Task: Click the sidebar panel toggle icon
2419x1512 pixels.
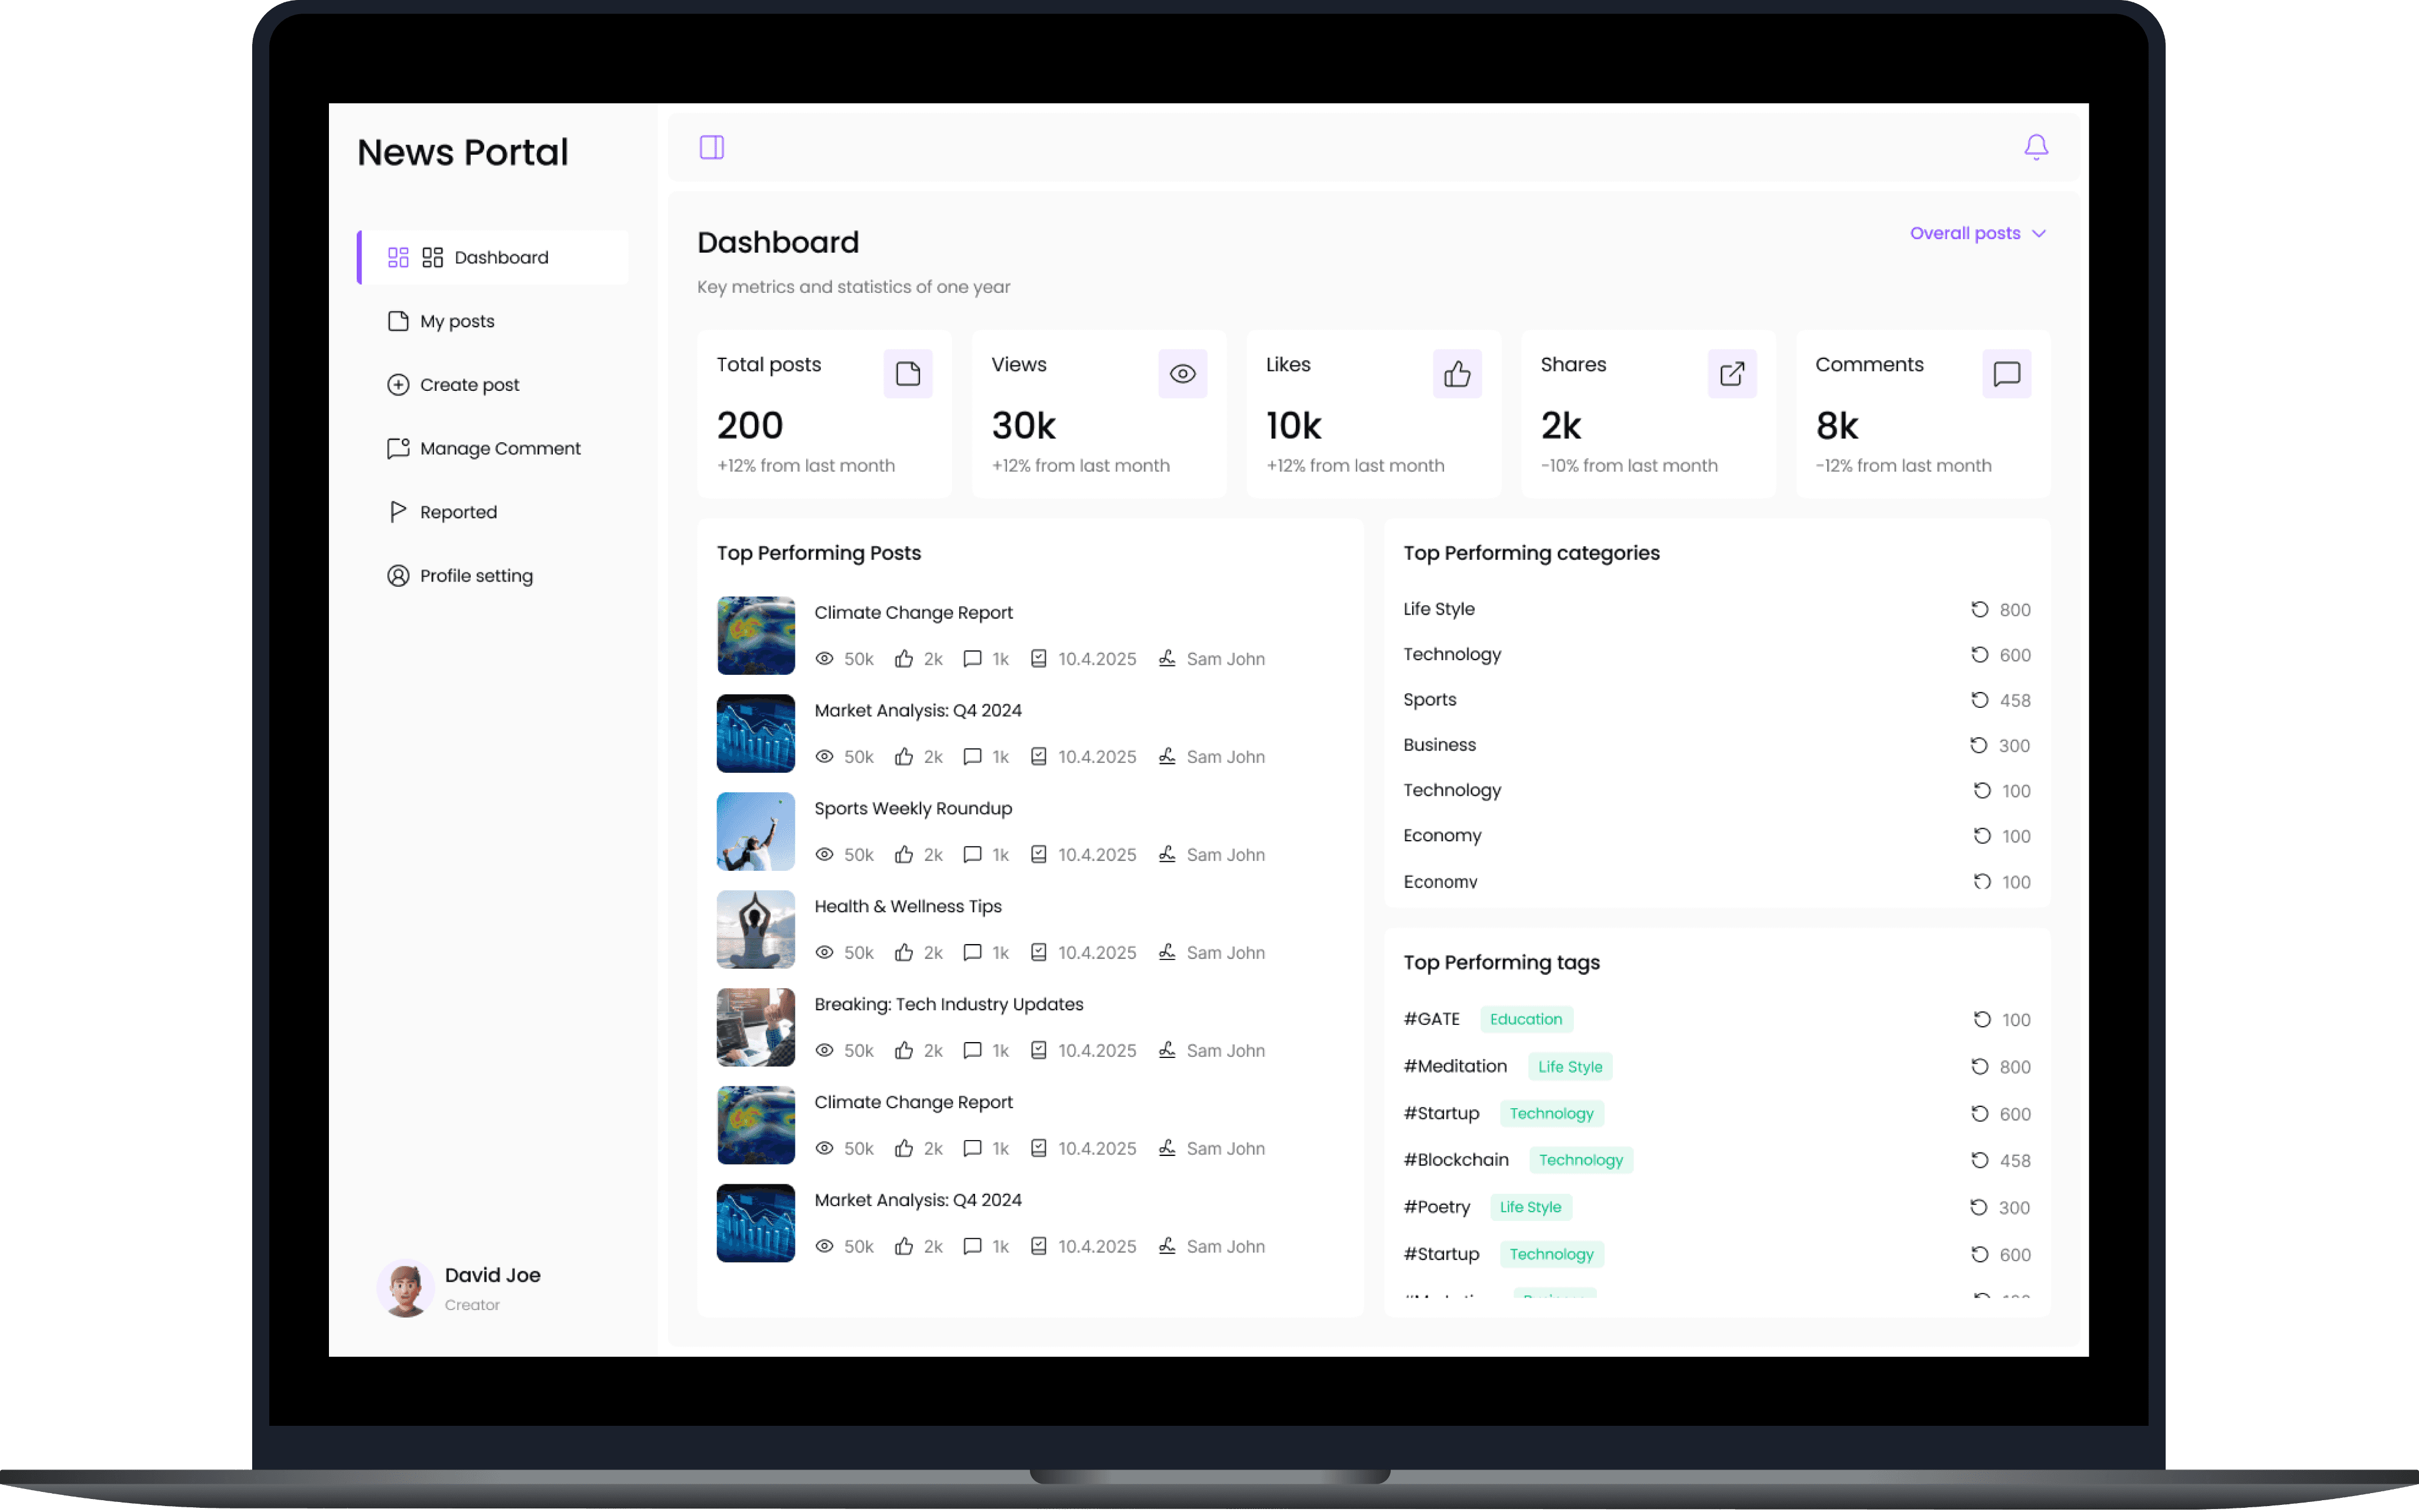Action: coord(711,147)
